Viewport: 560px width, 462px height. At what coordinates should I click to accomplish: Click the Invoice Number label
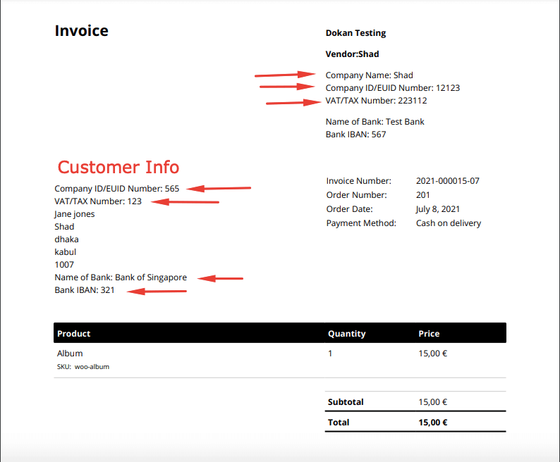(x=358, y=181)
